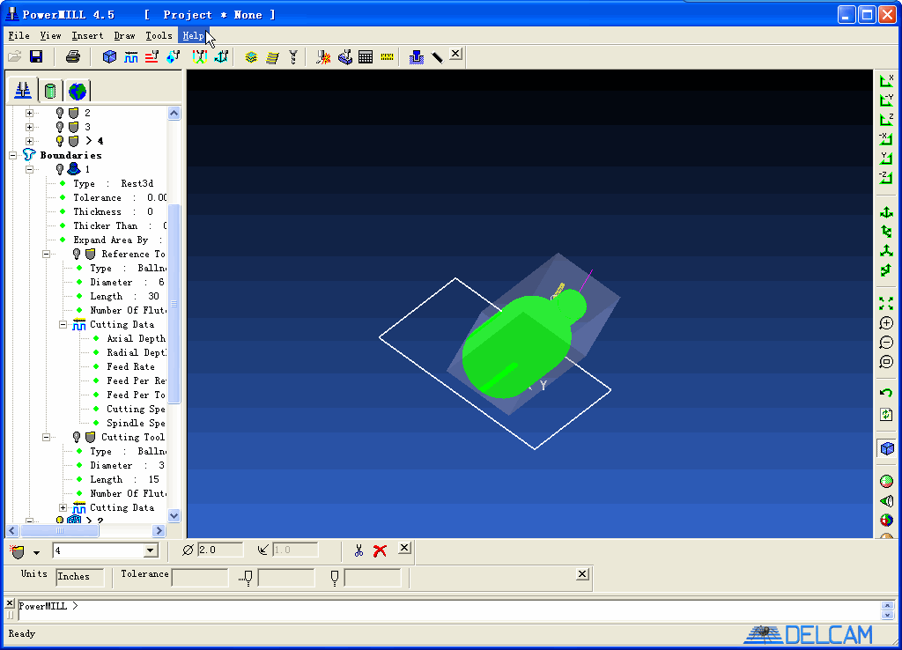902x650 pixels.
Task: View along the minus X axis
Action: 886,138
